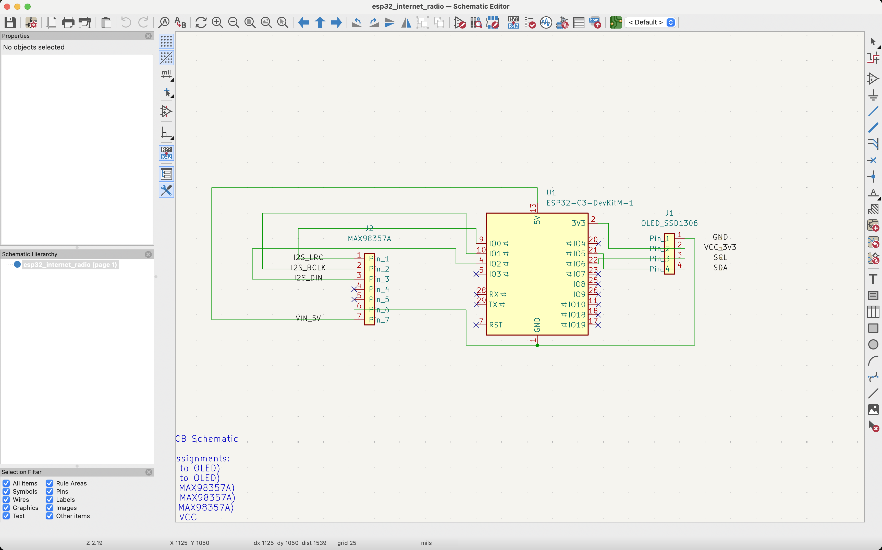This screenshot has height=550, width=882.
Task: Click the Paste clipboard icon
Action: 106,22
